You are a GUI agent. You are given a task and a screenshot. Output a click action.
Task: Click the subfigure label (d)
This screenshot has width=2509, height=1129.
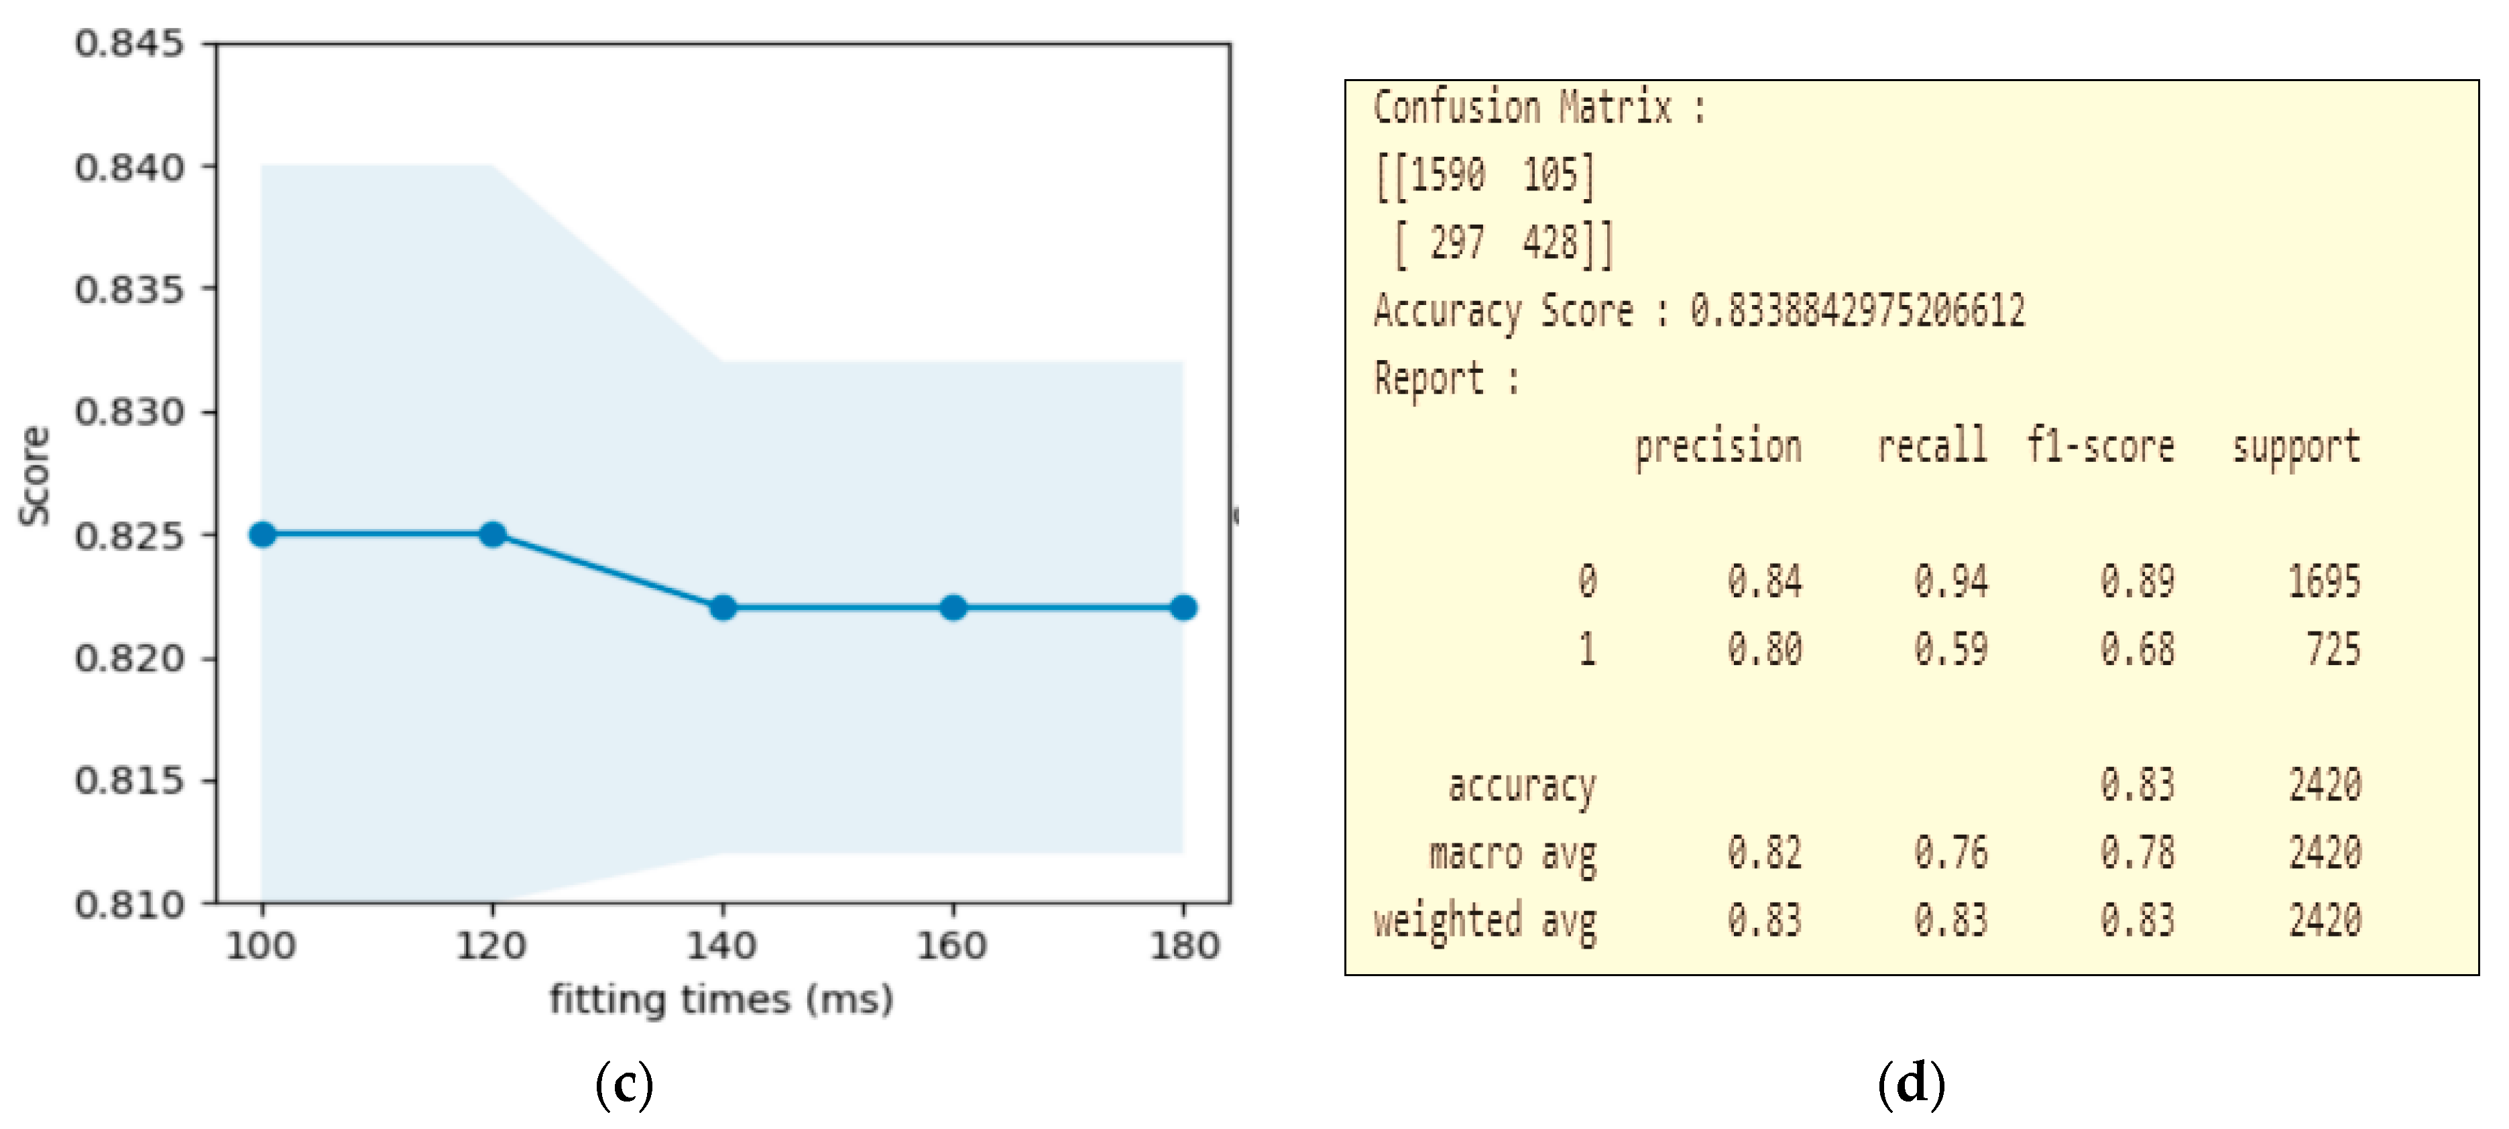coord(1911,1083)
